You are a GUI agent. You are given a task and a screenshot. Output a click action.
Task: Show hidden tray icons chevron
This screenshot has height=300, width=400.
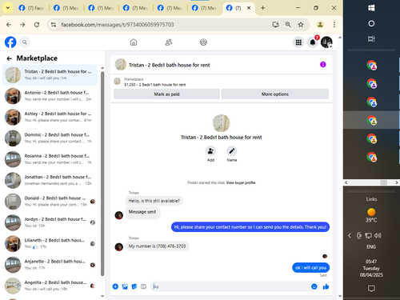[350, 235]
